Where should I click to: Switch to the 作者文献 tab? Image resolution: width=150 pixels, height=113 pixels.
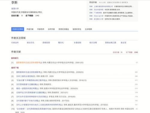[30, 29]
